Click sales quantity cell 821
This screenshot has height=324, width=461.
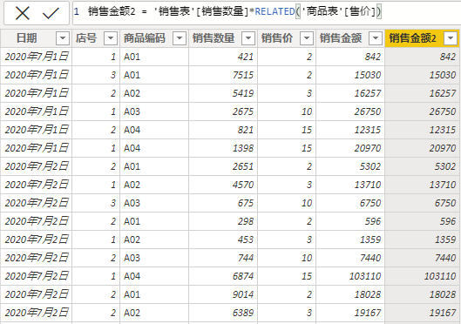click(223, 130)
